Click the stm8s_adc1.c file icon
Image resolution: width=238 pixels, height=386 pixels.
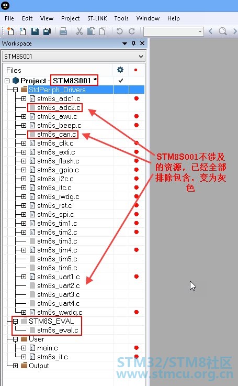32,98
